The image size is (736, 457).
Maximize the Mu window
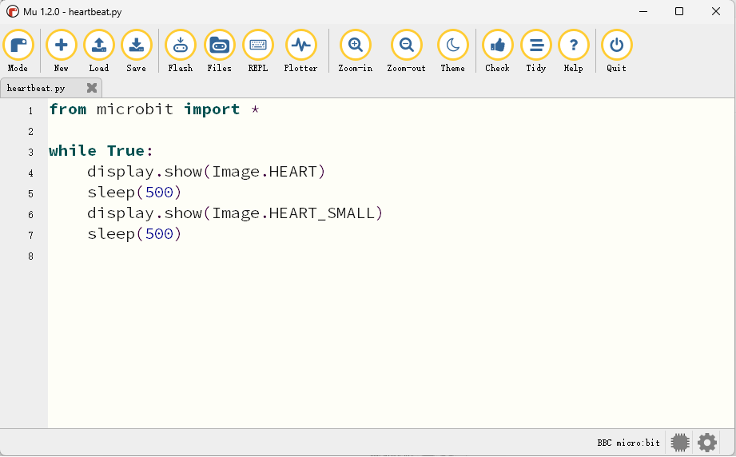[x=678, y=11]
